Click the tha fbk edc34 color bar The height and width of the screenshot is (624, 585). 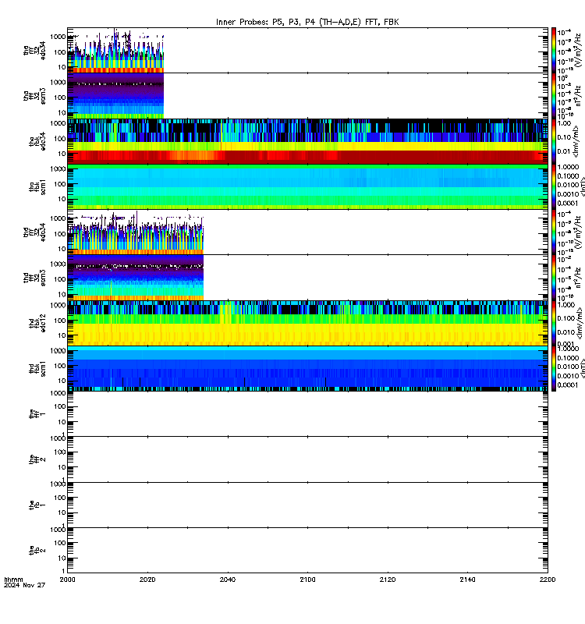pyautogui.click(x=554, y=141)
